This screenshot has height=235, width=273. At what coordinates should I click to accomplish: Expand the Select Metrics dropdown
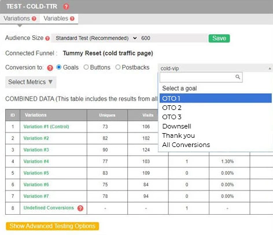pos(31,82)
